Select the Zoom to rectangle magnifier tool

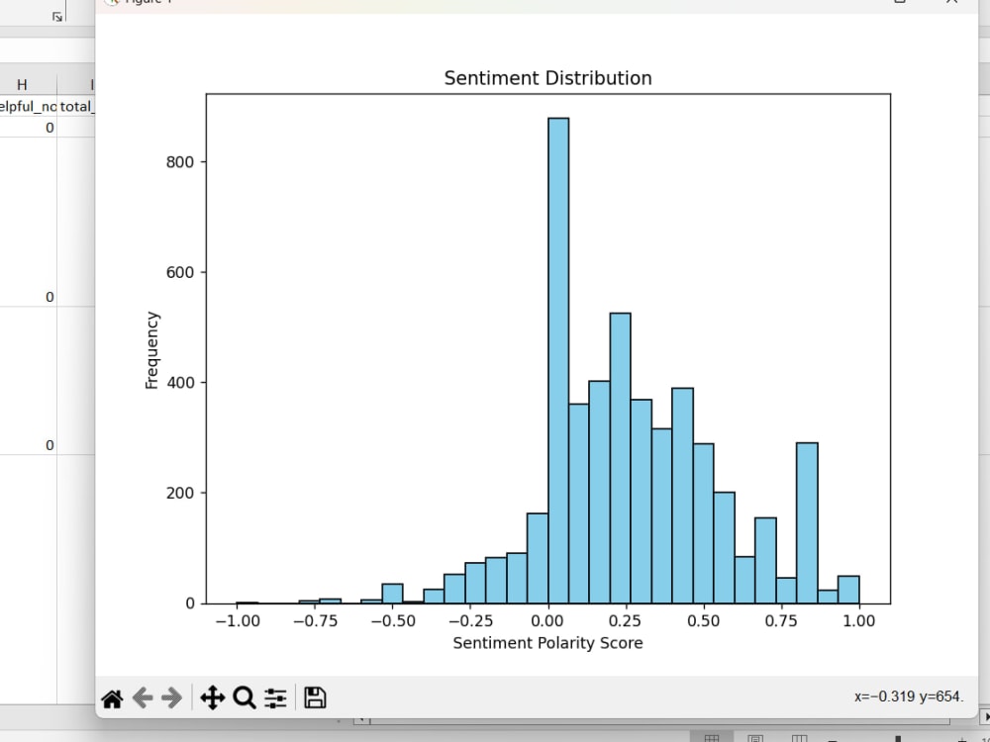point(245,697)
